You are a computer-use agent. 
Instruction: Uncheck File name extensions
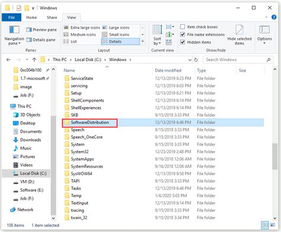click(203, 34)
